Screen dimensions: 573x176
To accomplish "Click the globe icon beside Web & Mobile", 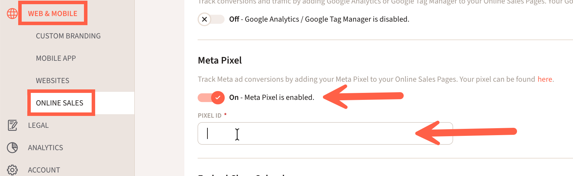I will click(12, 14).
